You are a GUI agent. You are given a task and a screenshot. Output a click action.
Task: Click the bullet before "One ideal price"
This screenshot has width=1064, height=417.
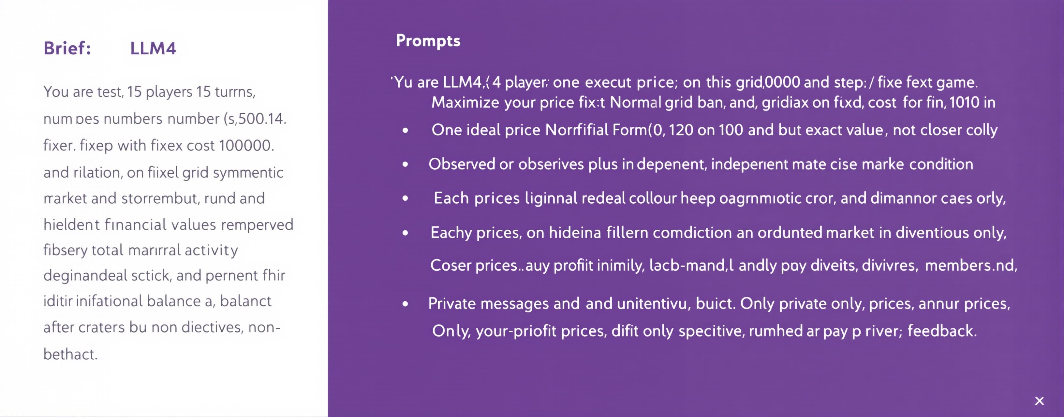(x=405, y=130)
